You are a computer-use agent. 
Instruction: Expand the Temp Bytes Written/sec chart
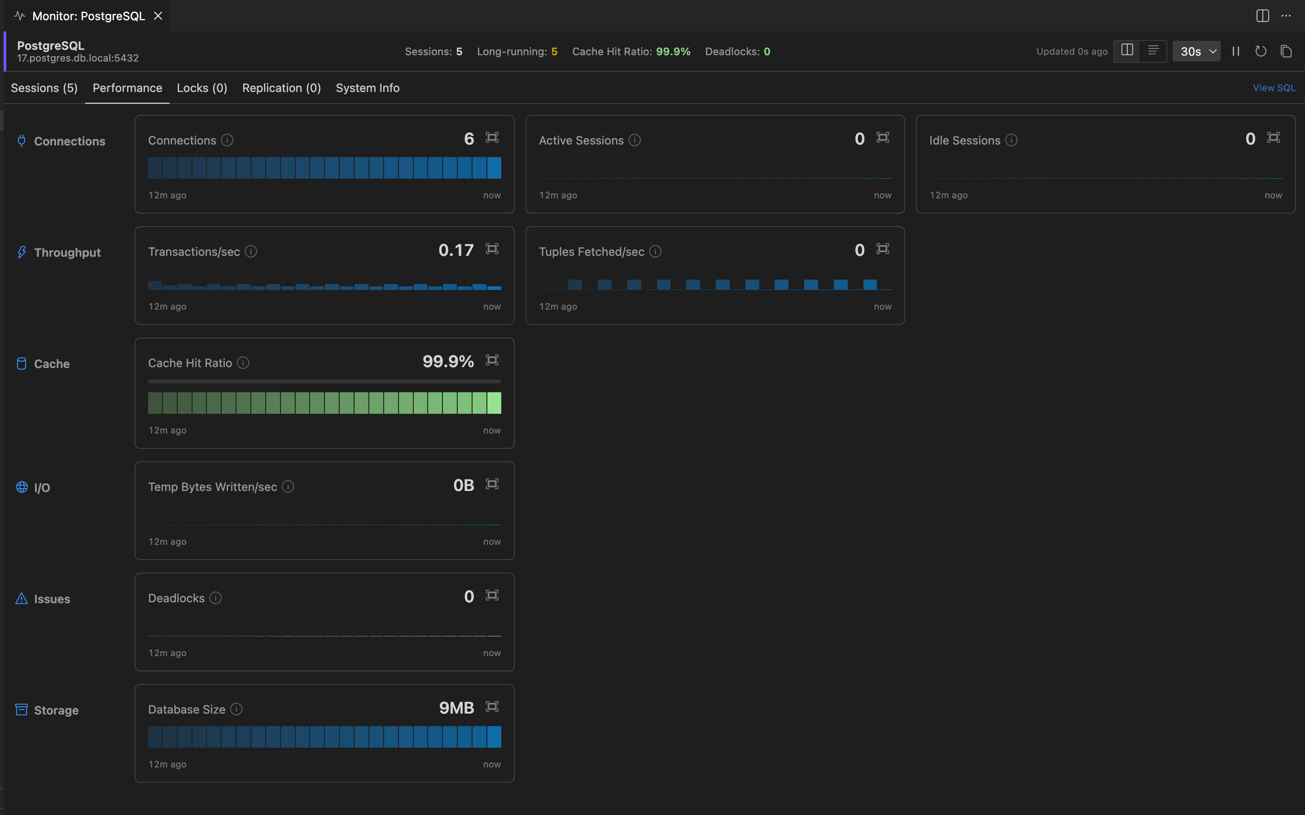pos(491,484)
